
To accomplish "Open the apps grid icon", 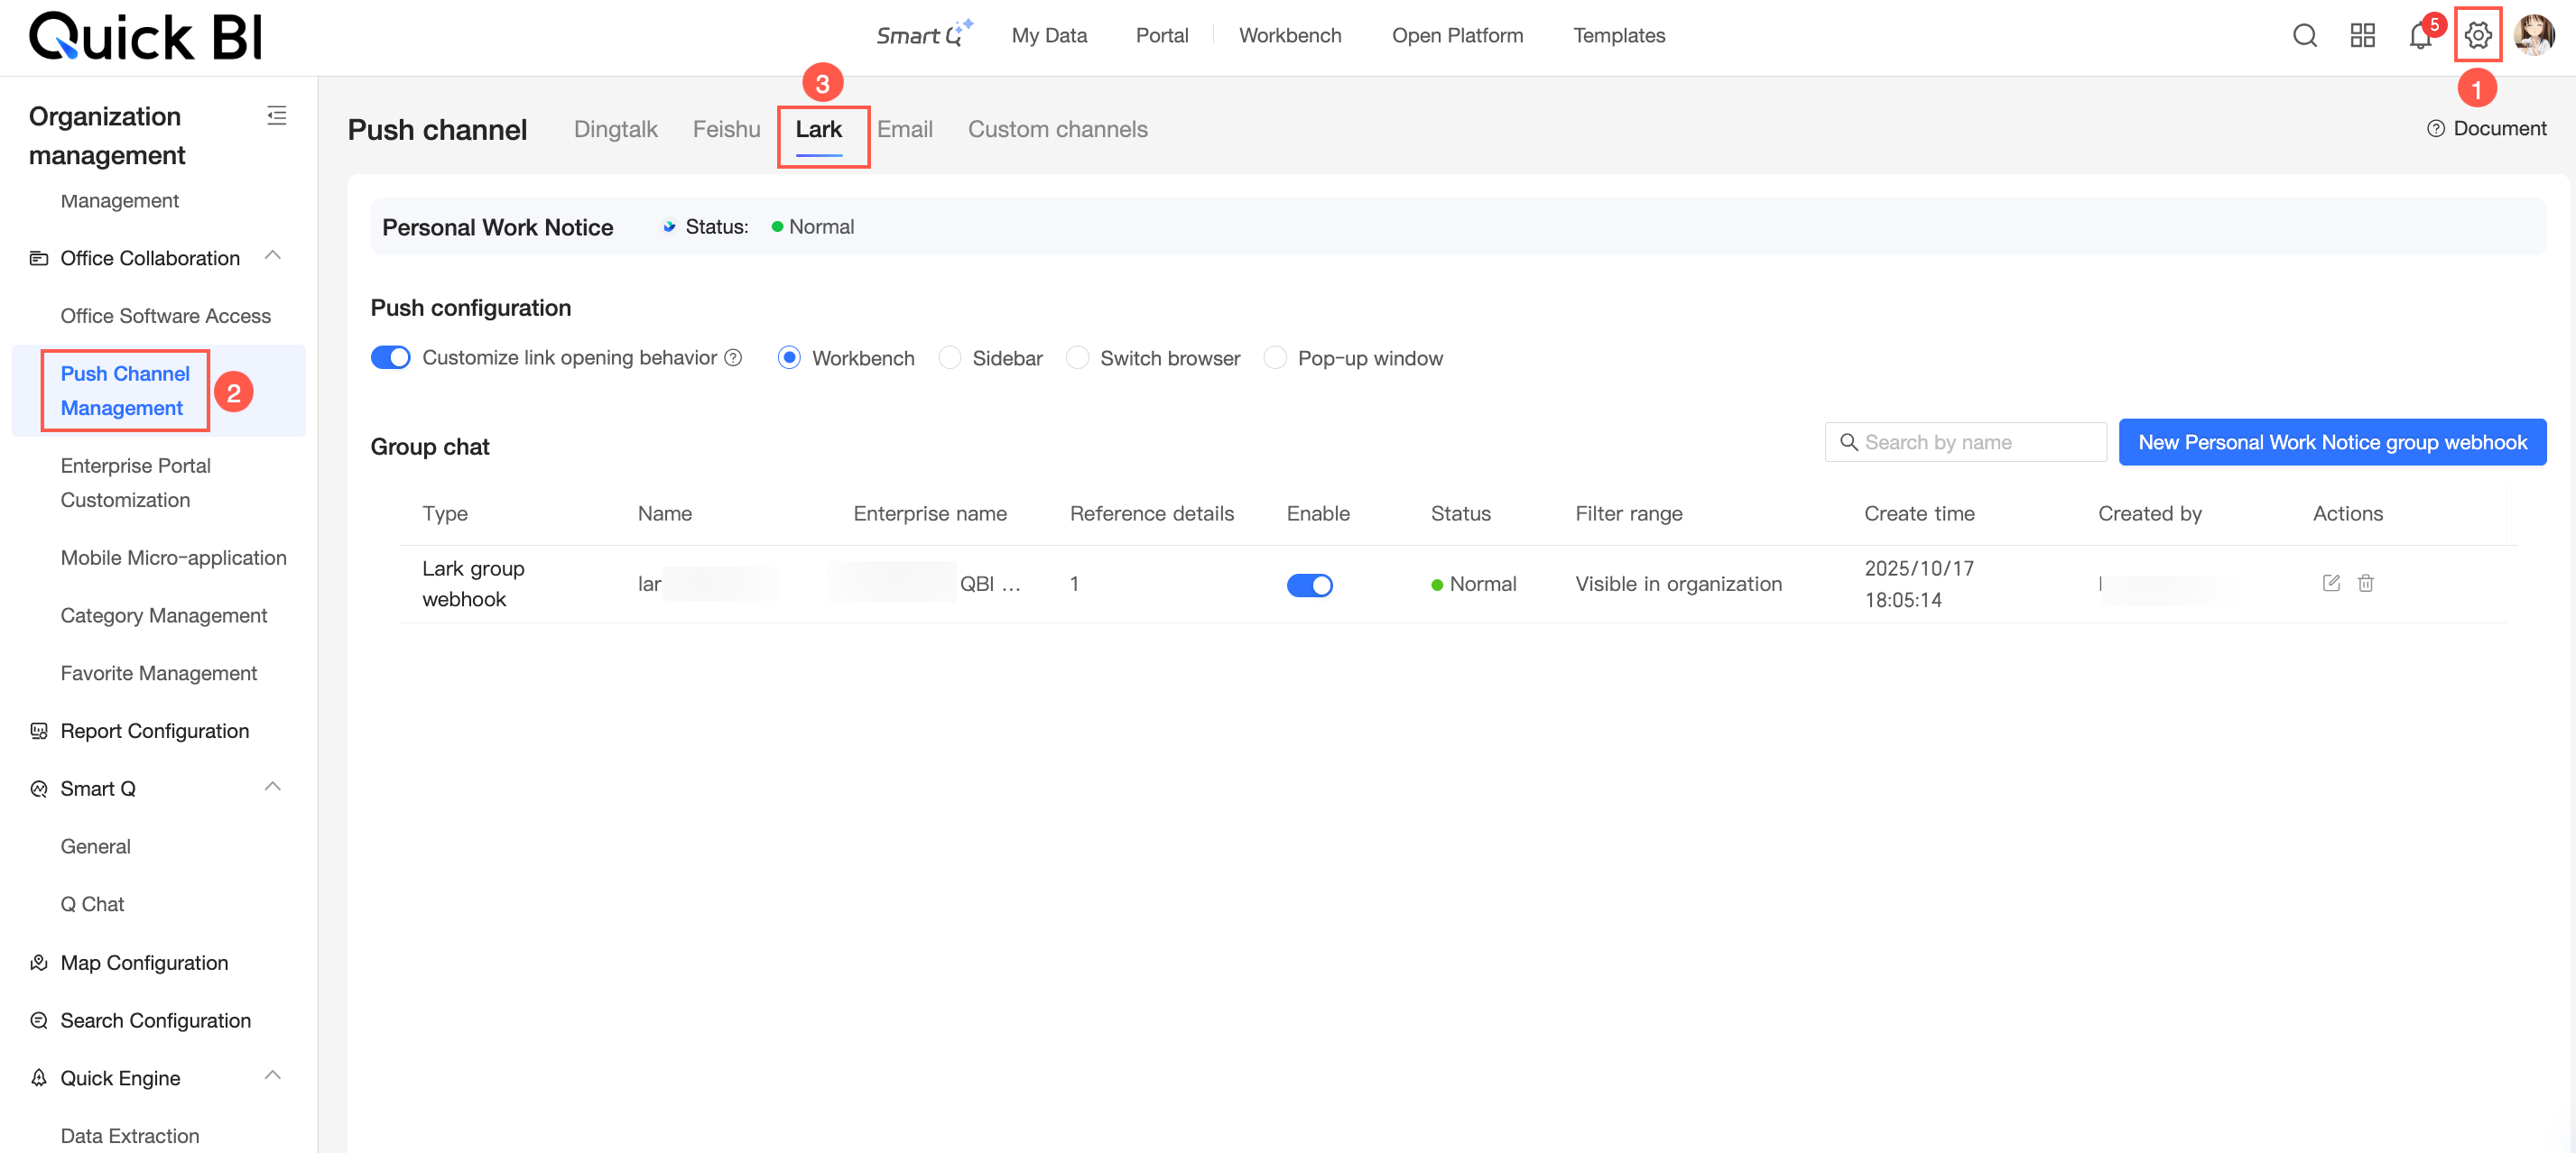I will pyautogui.click(x=2362, y=36).
